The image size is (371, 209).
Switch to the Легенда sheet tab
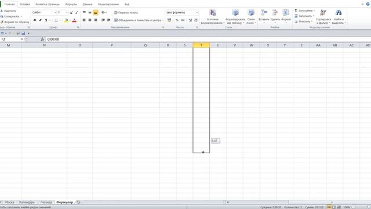[46, 203]
